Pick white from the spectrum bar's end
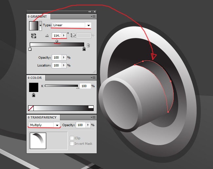213x169 pixels. click(x=91, y=107)
